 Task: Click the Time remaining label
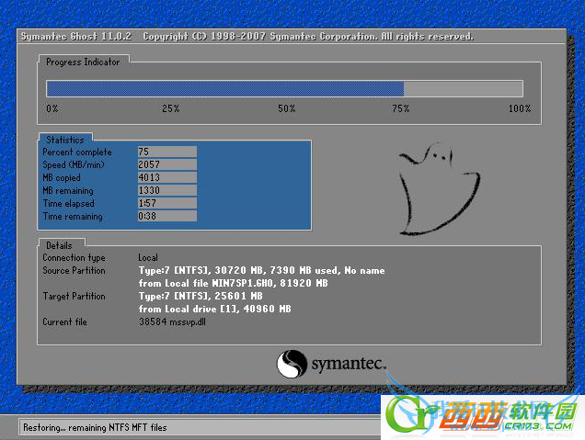point(73,217)
